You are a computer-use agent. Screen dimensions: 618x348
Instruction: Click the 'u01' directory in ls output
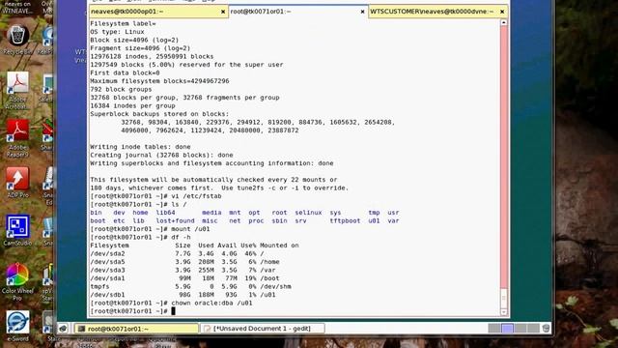coord(374,221)
